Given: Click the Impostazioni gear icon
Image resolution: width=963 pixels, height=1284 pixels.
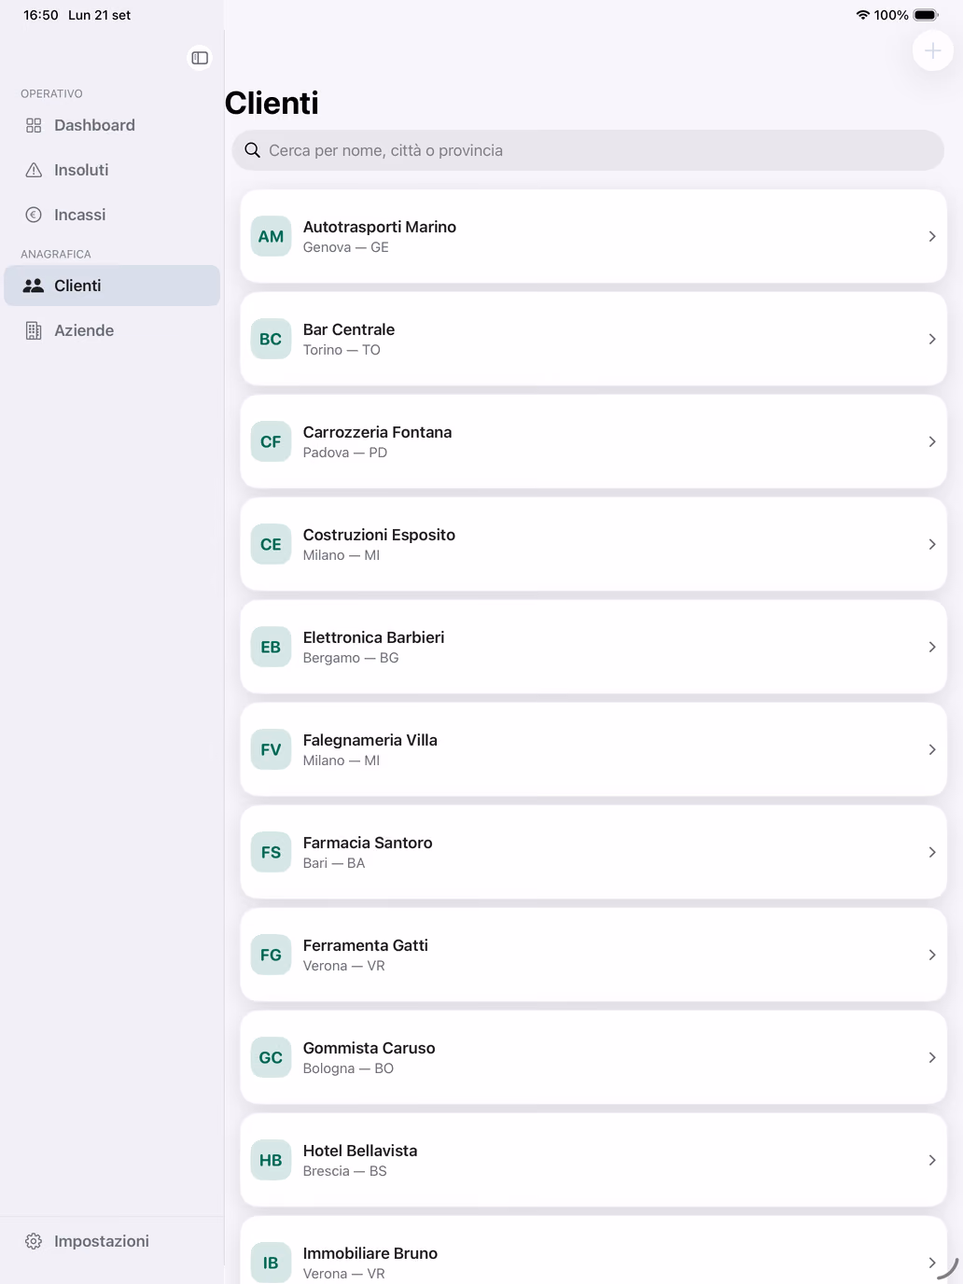Looking at the screenshot, I should [x=34, y=1241].
